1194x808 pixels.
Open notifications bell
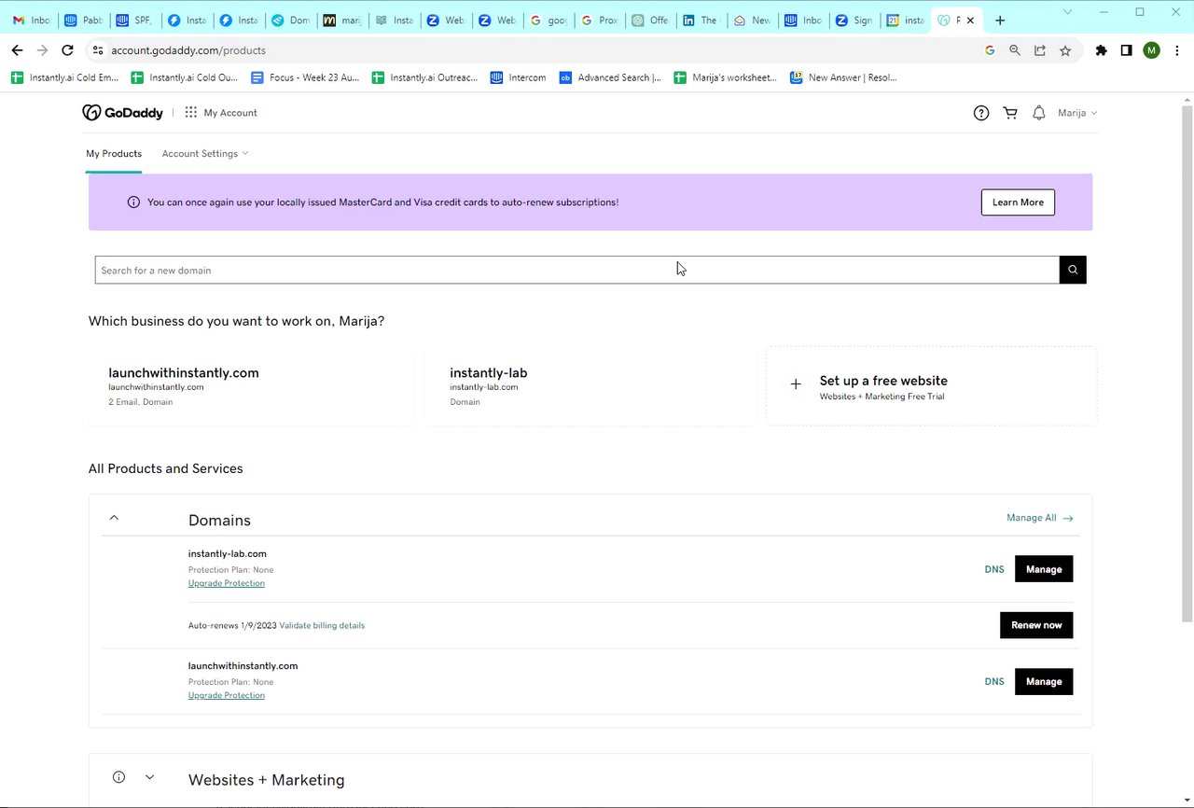click(x=1038, y=113)
